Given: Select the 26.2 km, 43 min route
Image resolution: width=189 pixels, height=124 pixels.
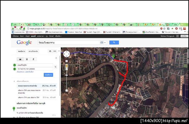Looking at the screenshot, I should pyautogui.click(x=37, y=86).
